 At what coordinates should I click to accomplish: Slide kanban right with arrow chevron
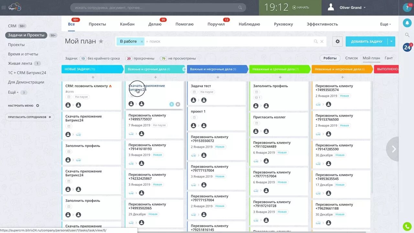coord(393,149)
